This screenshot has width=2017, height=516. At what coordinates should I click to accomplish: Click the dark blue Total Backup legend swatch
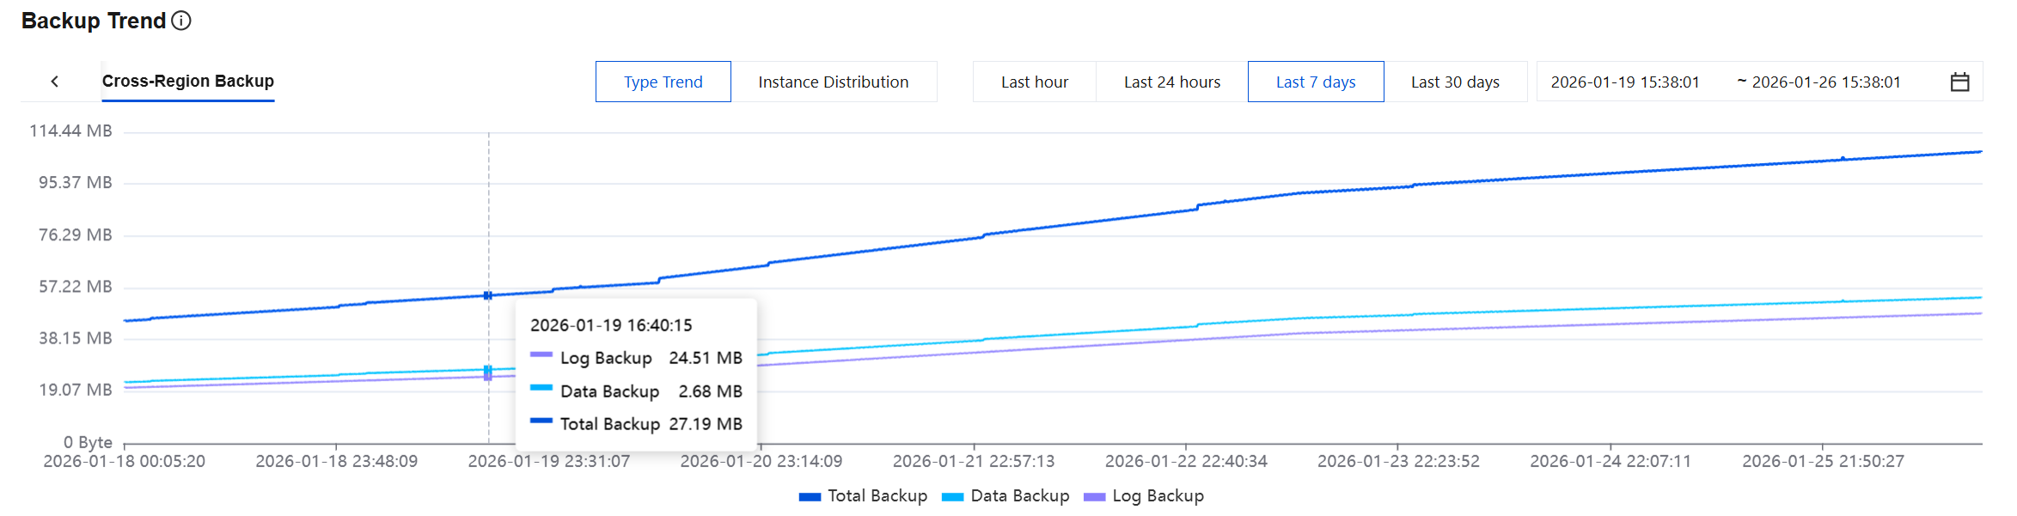[810, 497]
